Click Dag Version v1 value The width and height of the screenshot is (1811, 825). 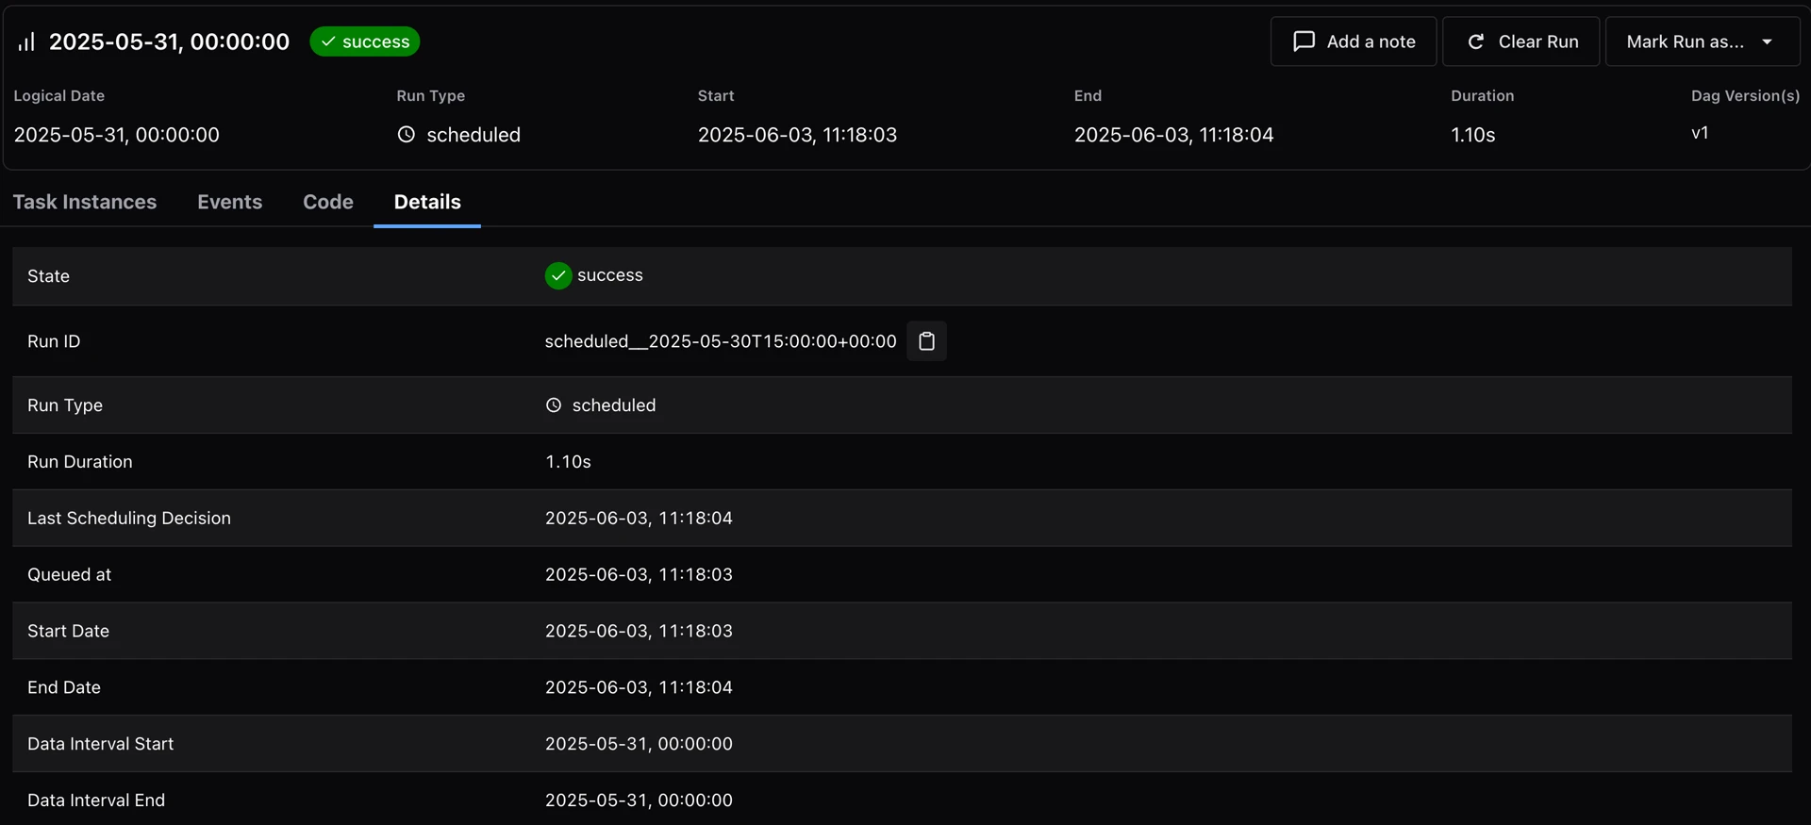click(1700, 133)
